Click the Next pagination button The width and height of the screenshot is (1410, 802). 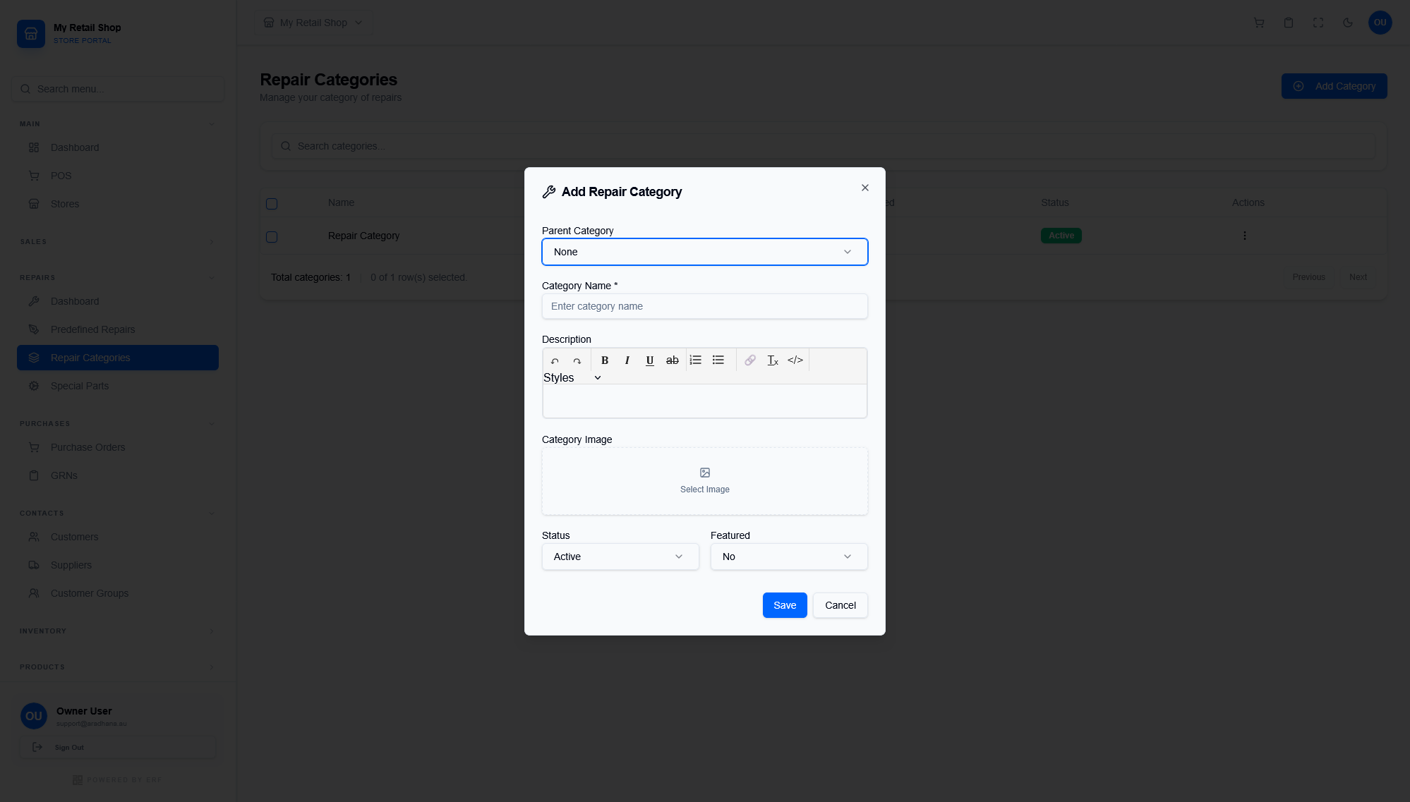(1358, 277)
